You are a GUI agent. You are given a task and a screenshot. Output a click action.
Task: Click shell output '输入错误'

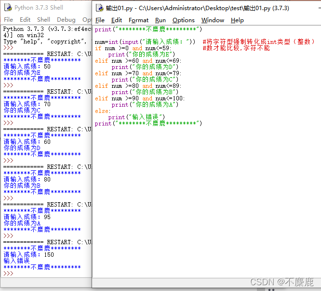pyautogui.click(x=16, y=261)
